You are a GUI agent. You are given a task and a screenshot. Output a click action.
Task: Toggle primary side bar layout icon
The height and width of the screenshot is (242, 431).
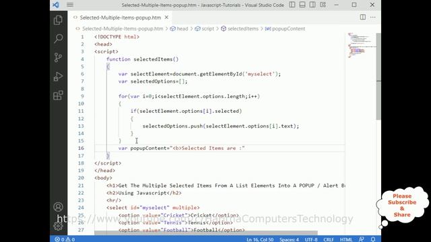[x=292, y=5]
